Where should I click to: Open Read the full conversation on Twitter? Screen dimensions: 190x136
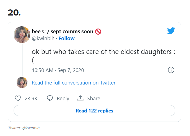tap(74, 83)
